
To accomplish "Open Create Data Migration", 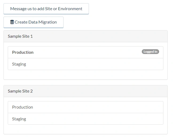I will [33, 22].
